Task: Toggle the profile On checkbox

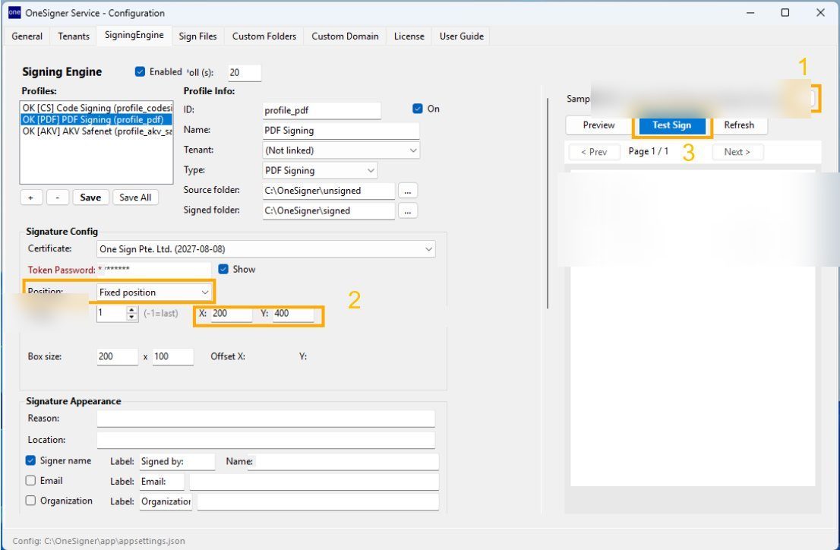Action: (x=417, y=109)
